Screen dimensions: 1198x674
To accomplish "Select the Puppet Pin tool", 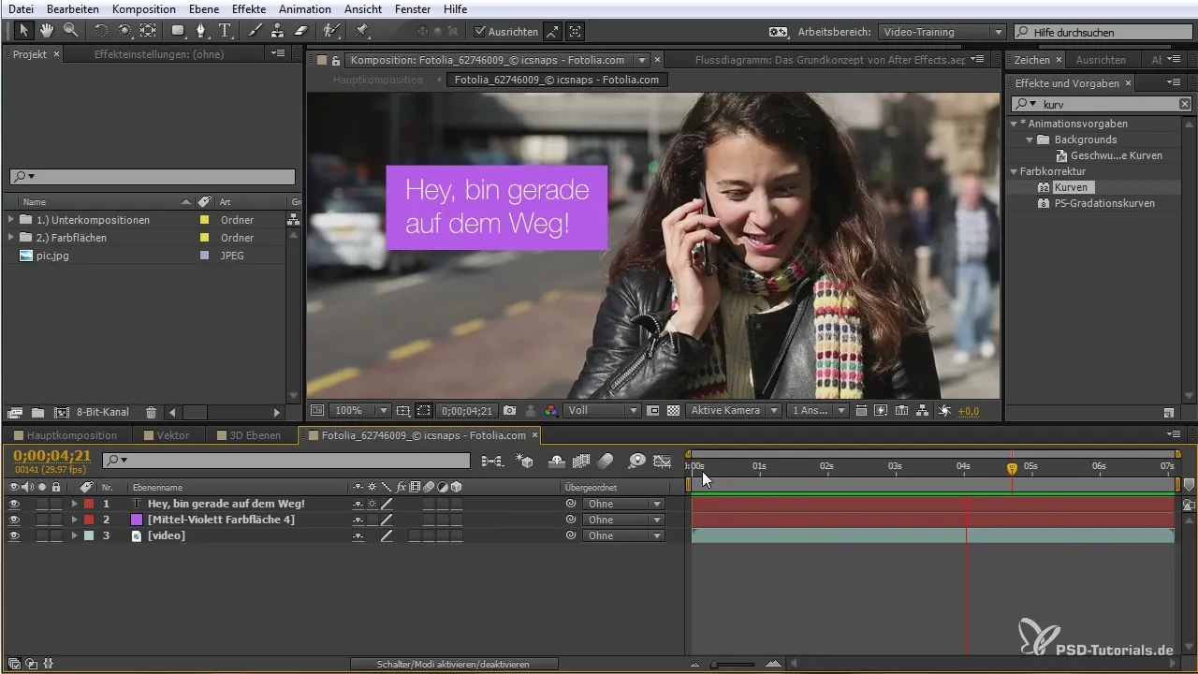I will point(361,31).
